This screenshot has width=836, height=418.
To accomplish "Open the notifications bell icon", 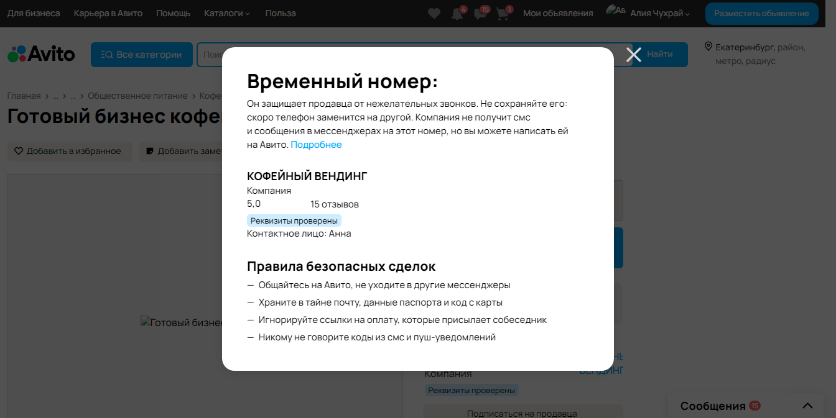I will tap(457, 13).
